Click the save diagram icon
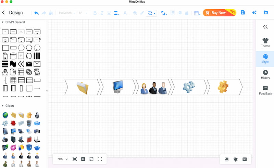 pos(243,12)
